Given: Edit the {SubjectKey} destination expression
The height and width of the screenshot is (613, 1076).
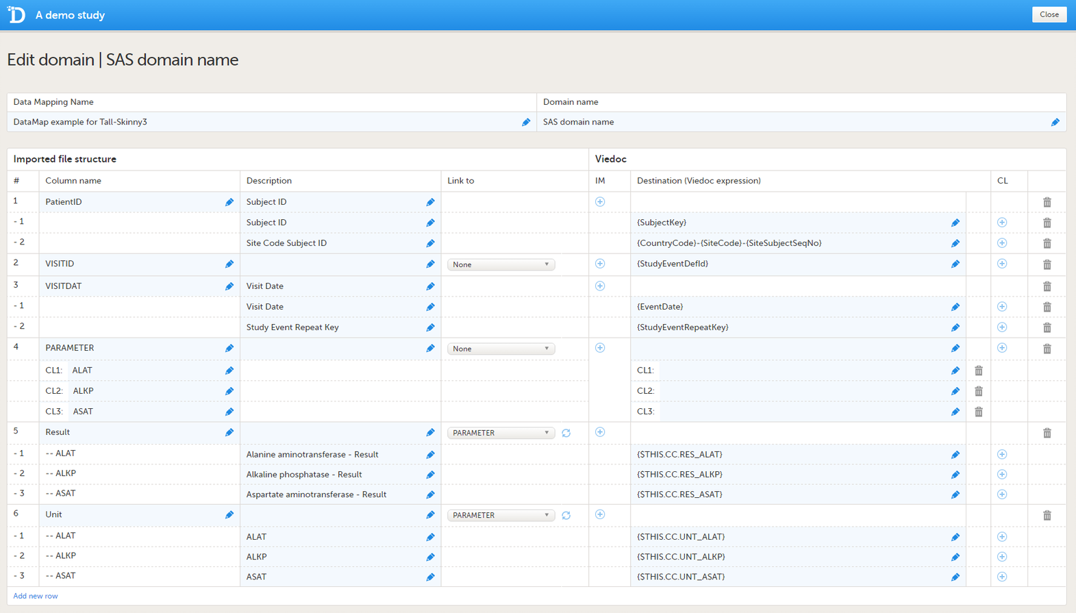Looking at the screenshot, I should 955,223.
